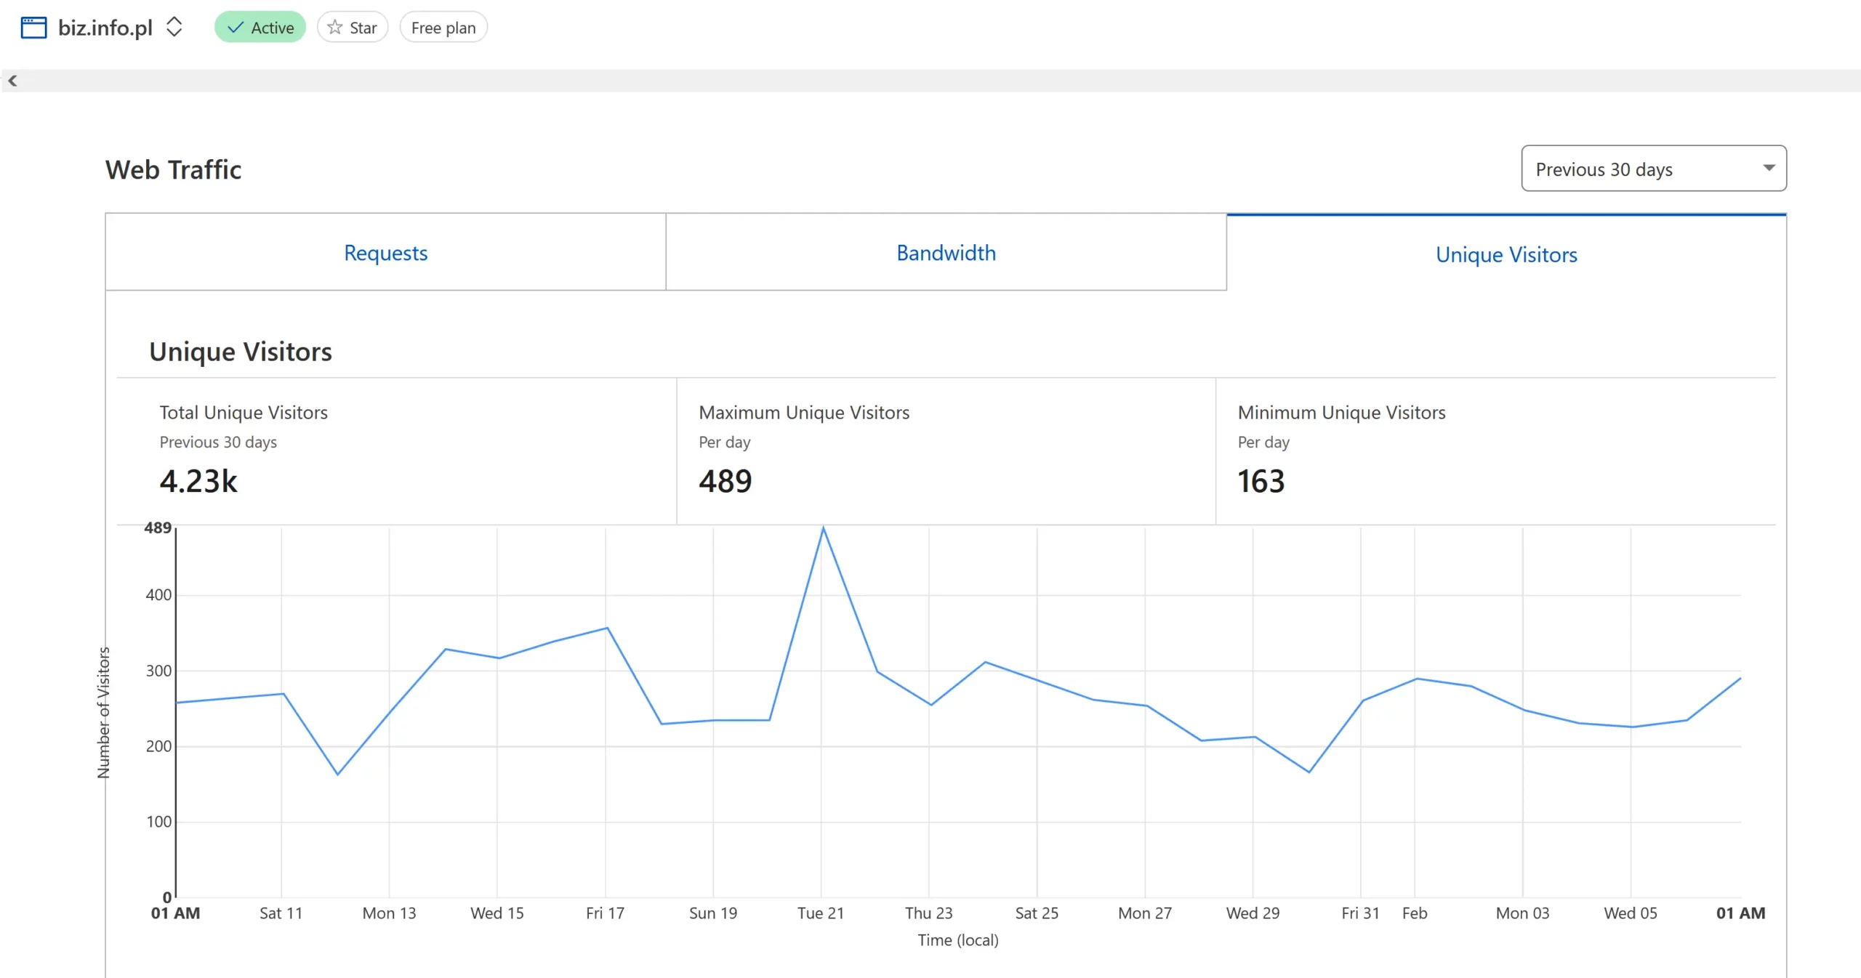Click the biz.info.pl domain name
This screenshot has height=978, width=1861.
[105, 28]
